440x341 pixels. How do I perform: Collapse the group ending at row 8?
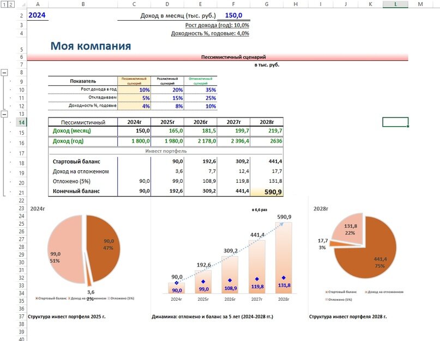point(4,72)
